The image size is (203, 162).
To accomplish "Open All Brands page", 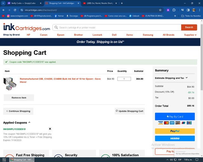I will click(x=168, y=35).
